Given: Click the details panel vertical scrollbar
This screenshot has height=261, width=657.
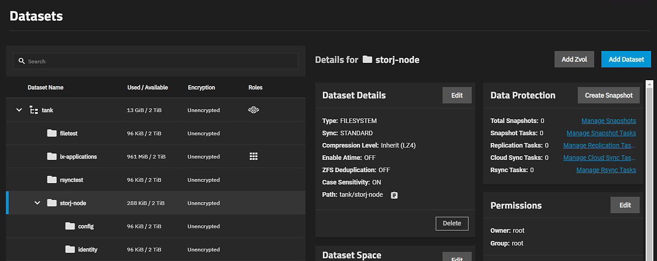Looking at the screenshot, I should click(648, 169).
